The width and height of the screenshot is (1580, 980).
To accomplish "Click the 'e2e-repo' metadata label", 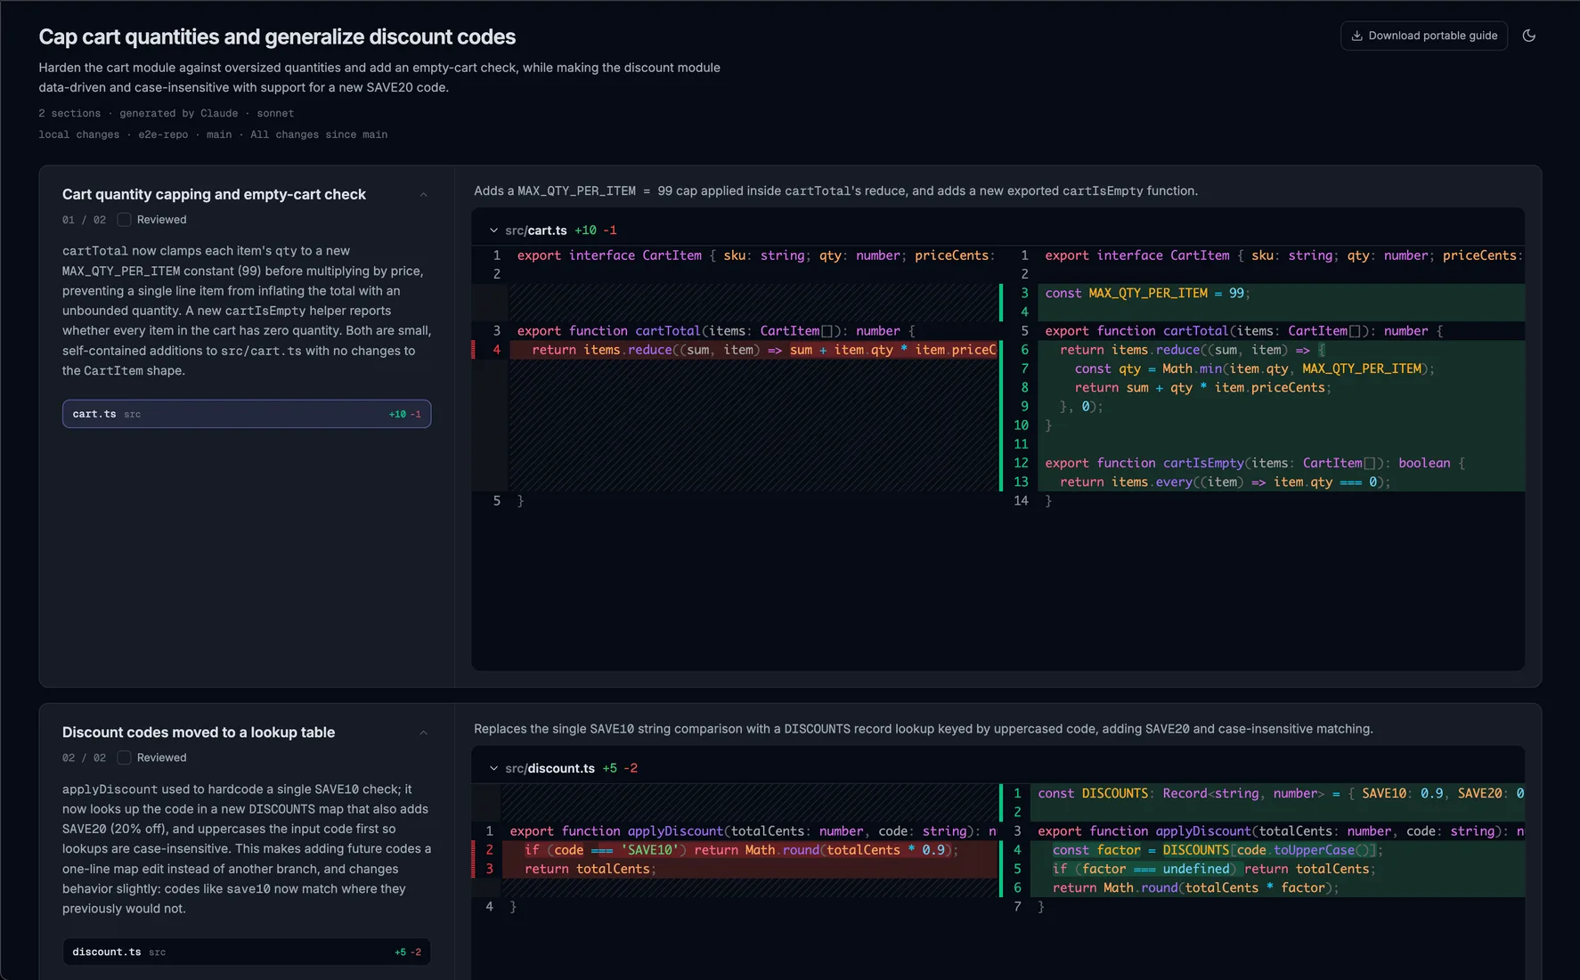I will point(163,134).
